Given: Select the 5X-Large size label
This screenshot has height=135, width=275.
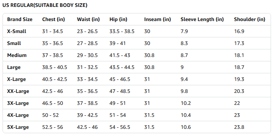Looking at the screenshot, I should pos(18,127).
